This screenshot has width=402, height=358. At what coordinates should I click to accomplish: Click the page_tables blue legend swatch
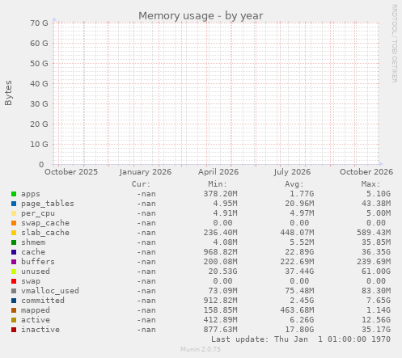tap(14, 204)
